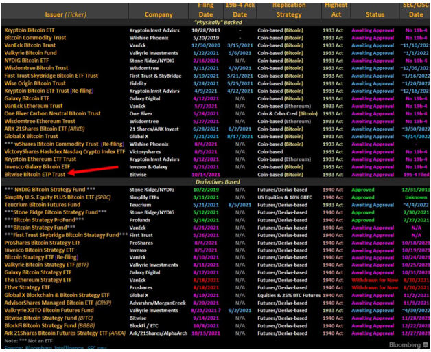Click the Derivatives Based section heading
431x352 pixels.
pyautogui.click(x=218, y=181)
